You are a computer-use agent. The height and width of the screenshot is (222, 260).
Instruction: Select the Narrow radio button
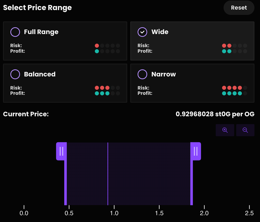tap(142, 74)
